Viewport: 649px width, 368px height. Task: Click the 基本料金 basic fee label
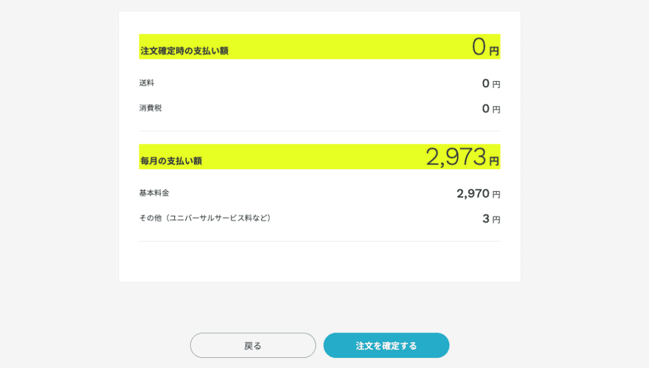[154, 193]
